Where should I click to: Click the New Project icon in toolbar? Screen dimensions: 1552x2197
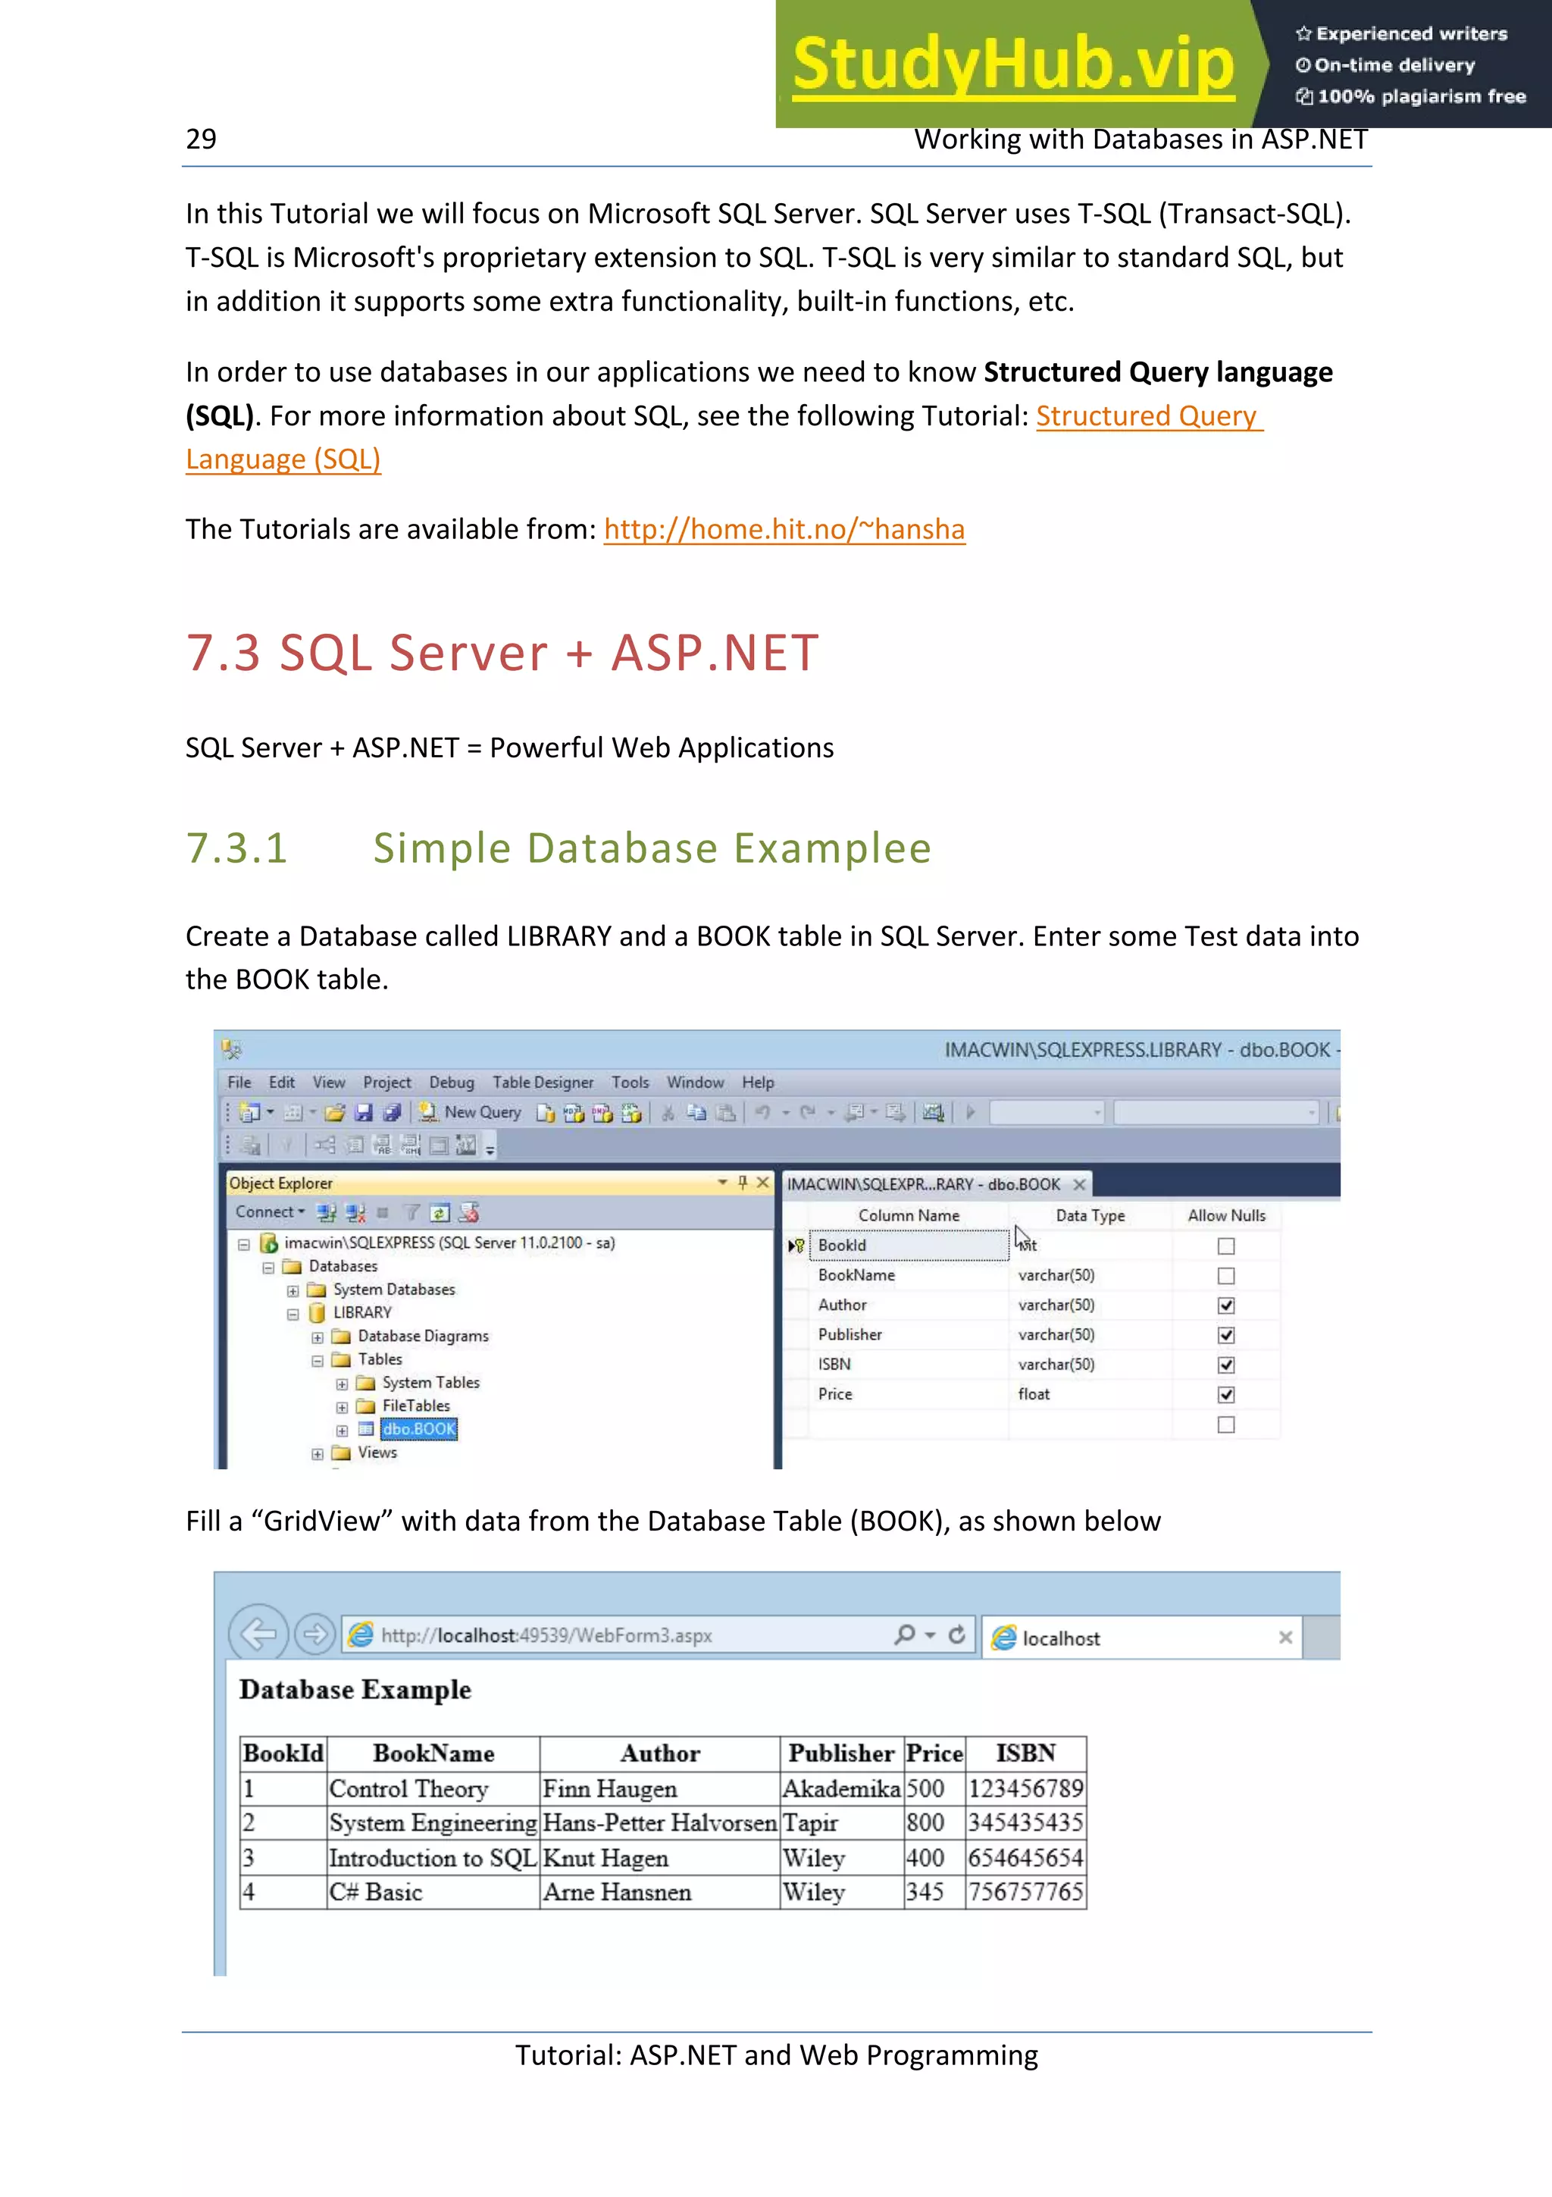click(x=251, y=1112)
